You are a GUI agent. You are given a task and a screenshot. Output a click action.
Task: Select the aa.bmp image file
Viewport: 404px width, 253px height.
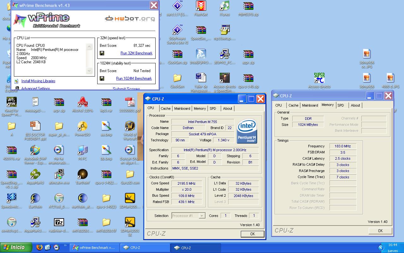[106, 129]
